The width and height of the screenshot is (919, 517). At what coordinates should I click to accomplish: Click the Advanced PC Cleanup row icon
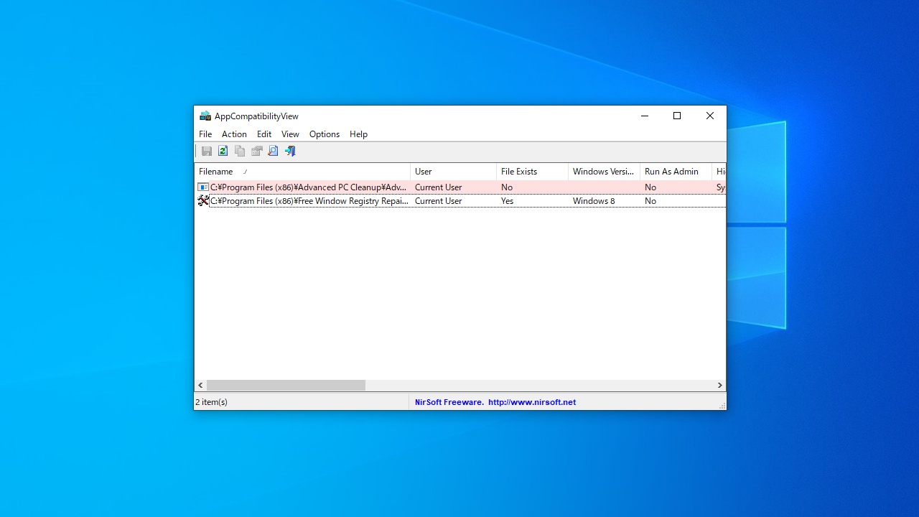pyautogui.click(x=203, y=187)
